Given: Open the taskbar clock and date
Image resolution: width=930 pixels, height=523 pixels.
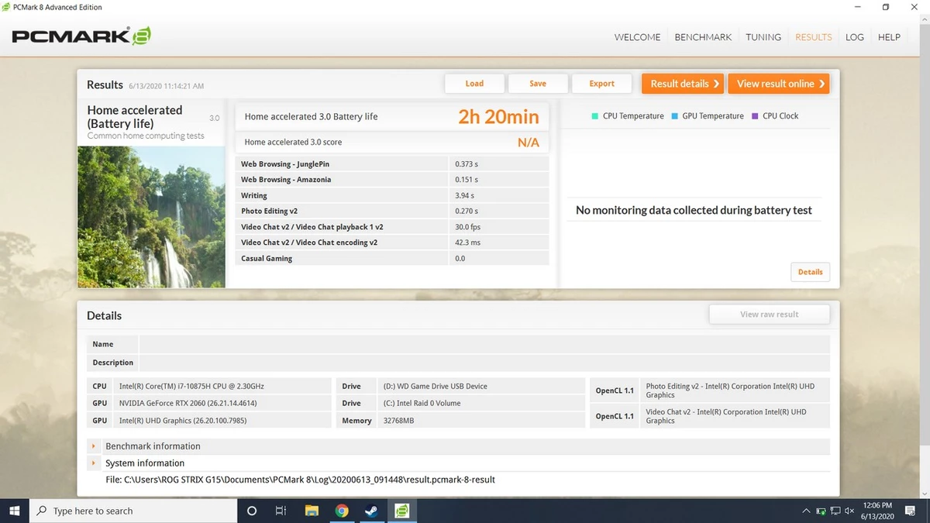Looking at the screenshot, I should coord(877,511).
